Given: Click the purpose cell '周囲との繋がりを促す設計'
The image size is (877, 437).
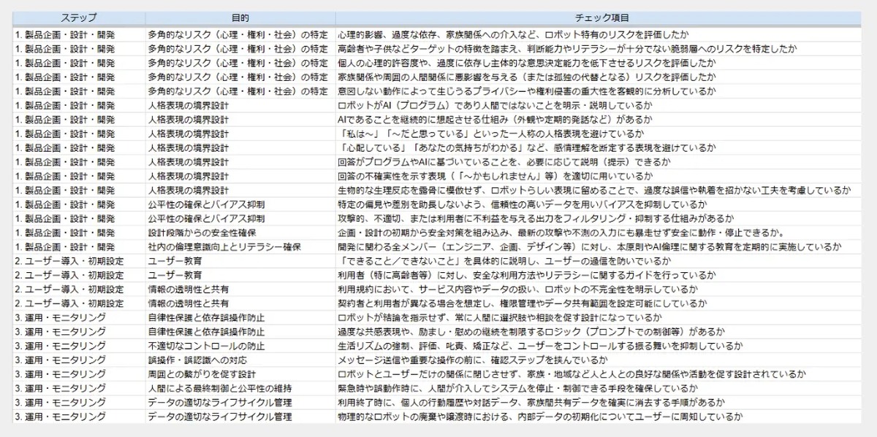Looking at the screenshot, I should (240, 374).
